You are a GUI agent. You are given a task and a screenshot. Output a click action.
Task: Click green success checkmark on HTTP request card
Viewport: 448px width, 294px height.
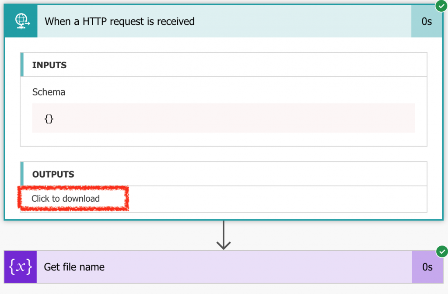441,6
